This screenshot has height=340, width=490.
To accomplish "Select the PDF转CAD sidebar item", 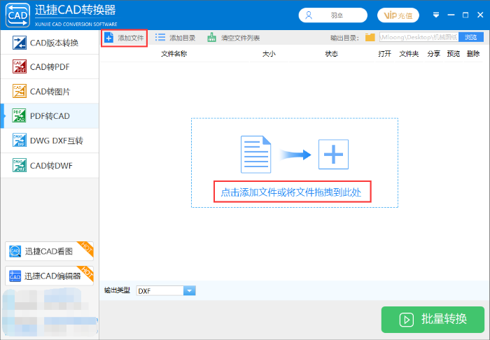I will (x=50, y=116).
